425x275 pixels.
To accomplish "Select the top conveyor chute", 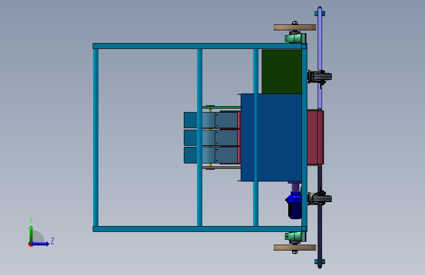I will click(x=211, y=120).
